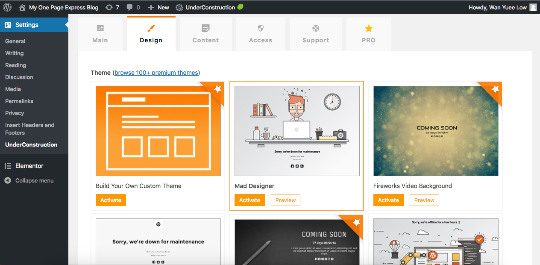Activate Build Your Own Custom Theme
Viewport: 540px width, 265px height.
(x=111, y=200)
